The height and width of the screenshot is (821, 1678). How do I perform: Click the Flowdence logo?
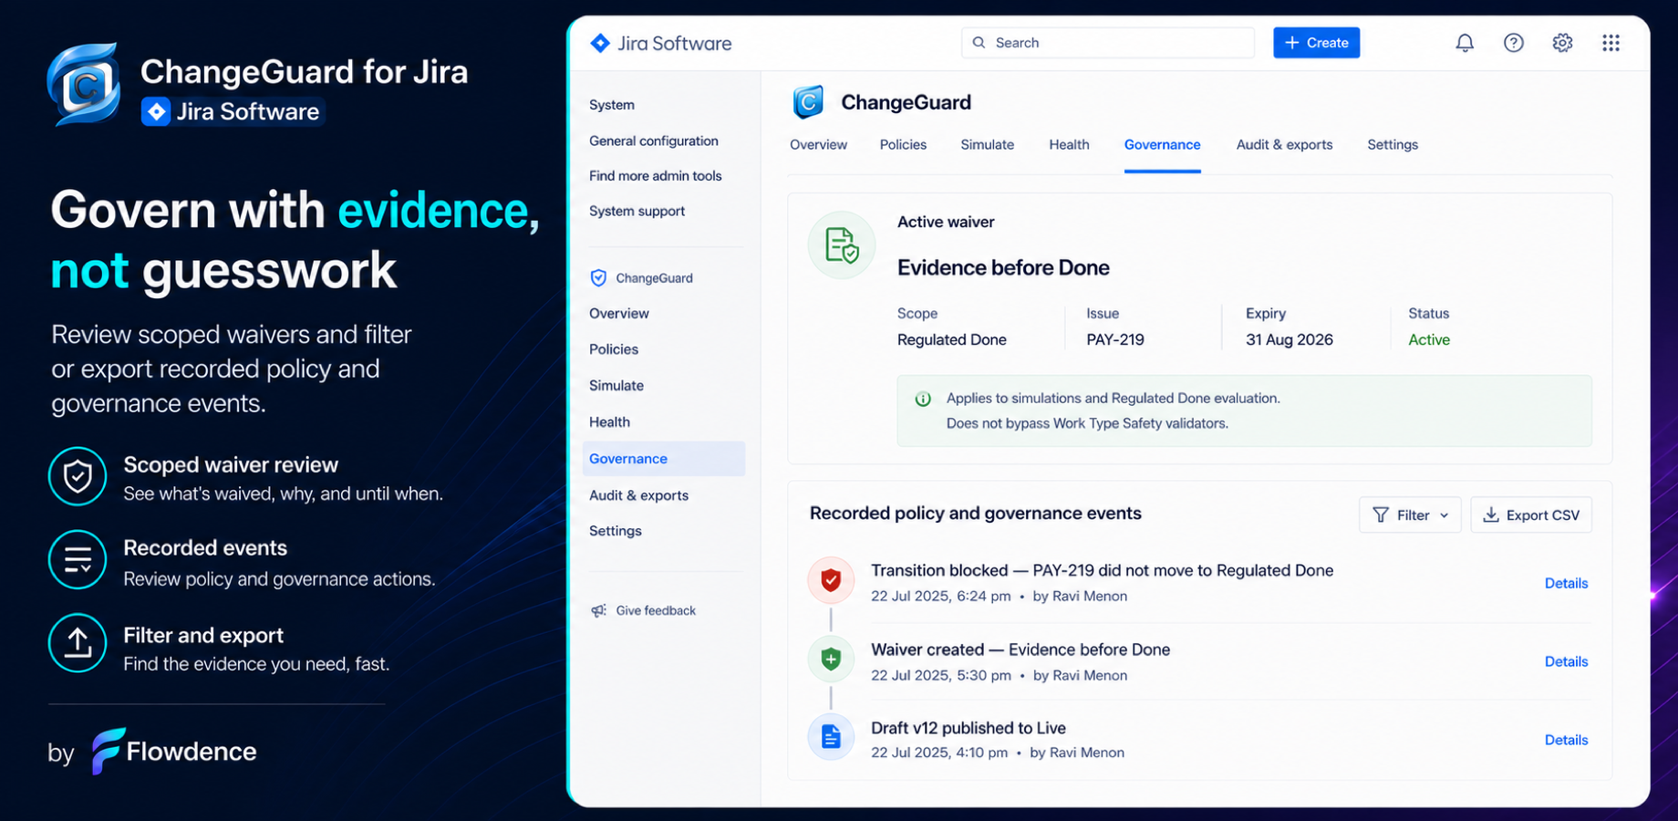[x=174, y=752]
